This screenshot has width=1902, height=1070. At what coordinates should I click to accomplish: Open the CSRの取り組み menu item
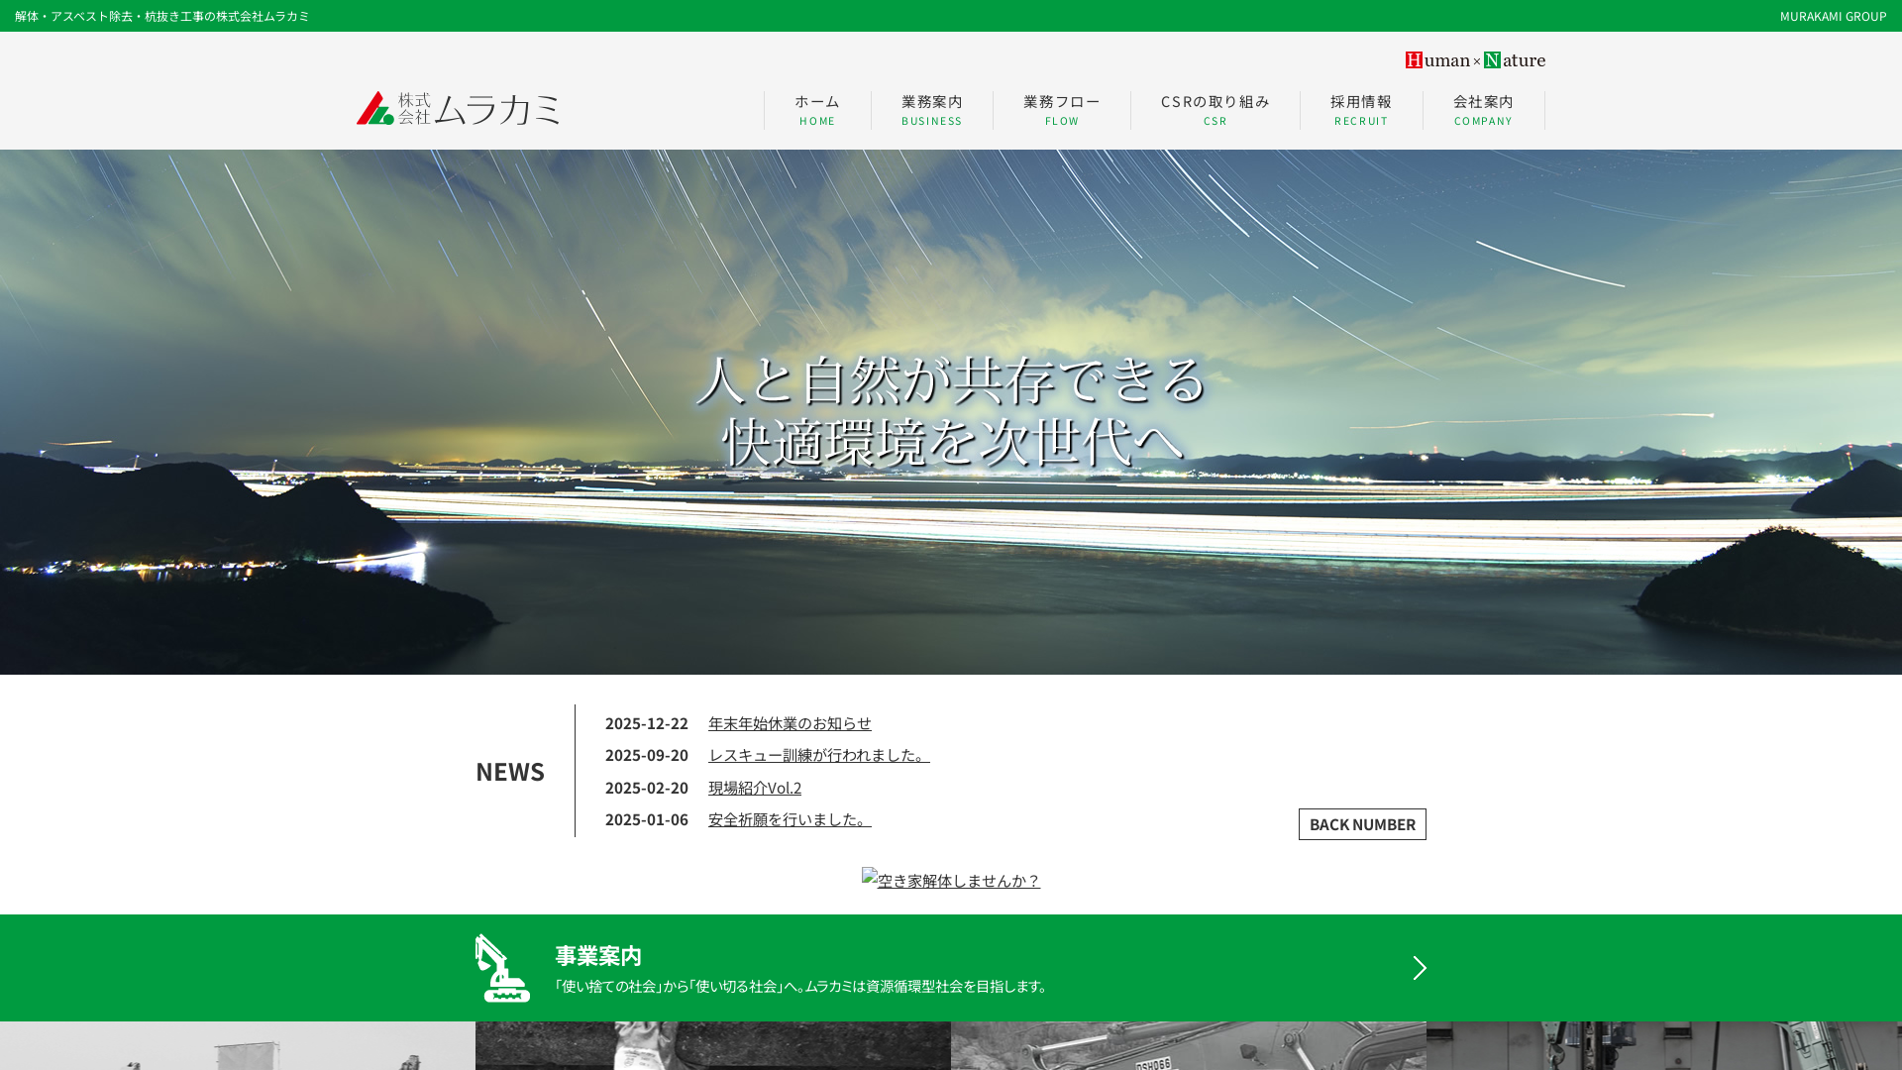[x=1215, y=109]
